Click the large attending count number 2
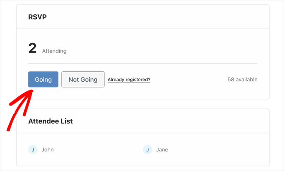284x171 pixels. 33,48
